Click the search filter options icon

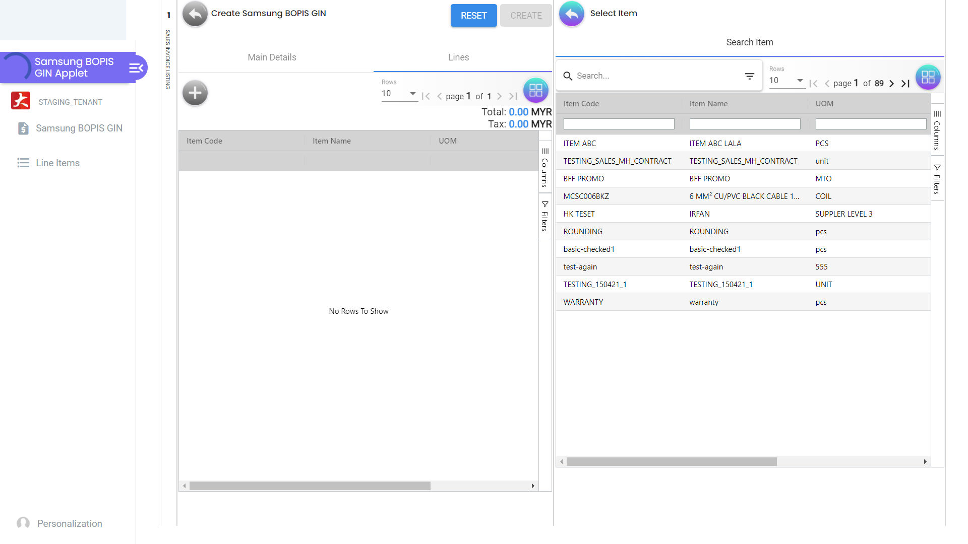tap(749, 76)
